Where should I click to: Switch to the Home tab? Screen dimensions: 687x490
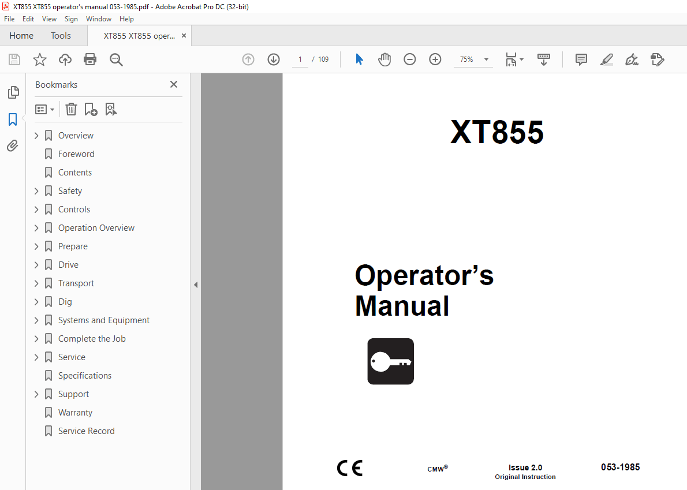(x=21, y=35)
